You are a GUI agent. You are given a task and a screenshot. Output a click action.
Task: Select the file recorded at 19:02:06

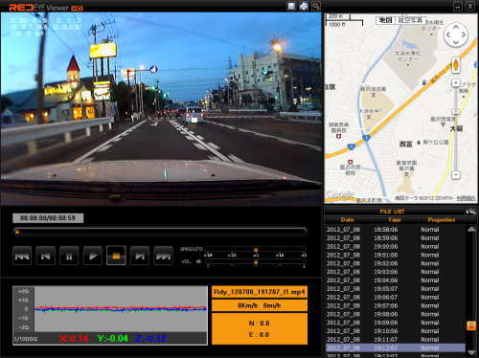pos(396,263)
